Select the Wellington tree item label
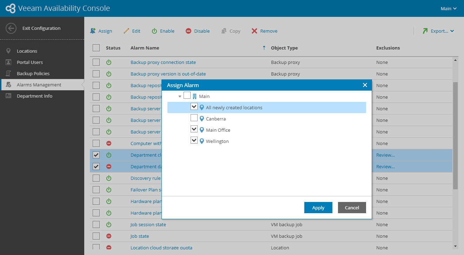Image resolution: width=464 pixels, height=255 pixels. click(x=217, y=141)
